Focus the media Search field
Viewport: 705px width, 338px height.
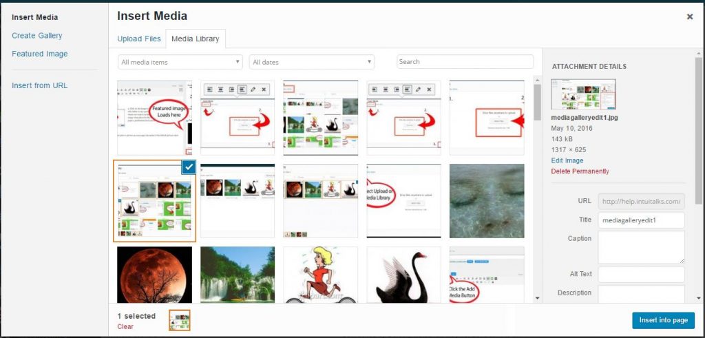(x=465, y=61)
